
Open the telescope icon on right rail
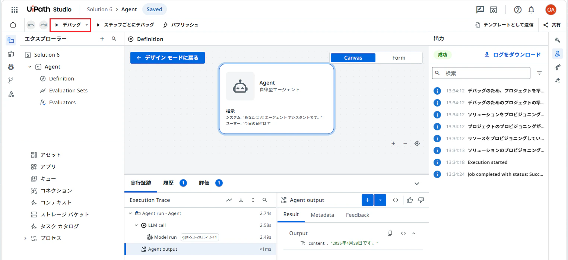pyautogui.click(x=558, y=67)
